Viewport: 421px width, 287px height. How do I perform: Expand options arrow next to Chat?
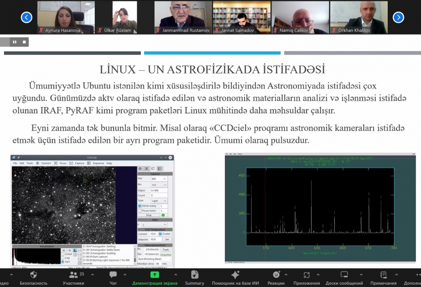(125, 275)
